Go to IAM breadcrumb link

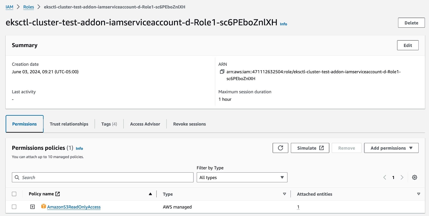point(9,7)
